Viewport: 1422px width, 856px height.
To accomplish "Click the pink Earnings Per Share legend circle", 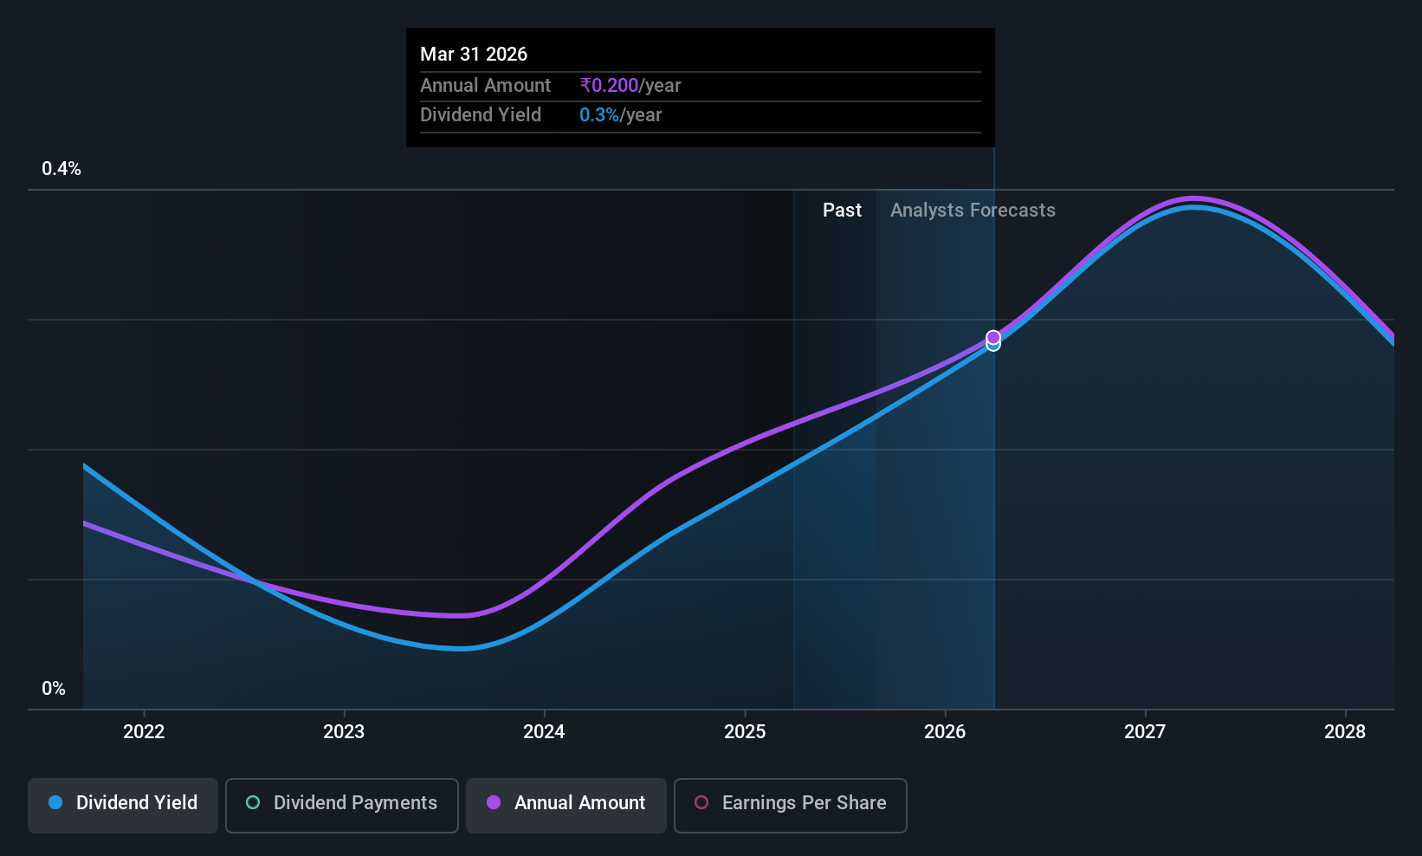I will [x=701, y=802].
